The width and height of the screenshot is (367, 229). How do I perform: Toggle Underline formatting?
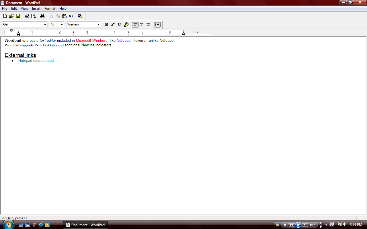click(120, 25)
